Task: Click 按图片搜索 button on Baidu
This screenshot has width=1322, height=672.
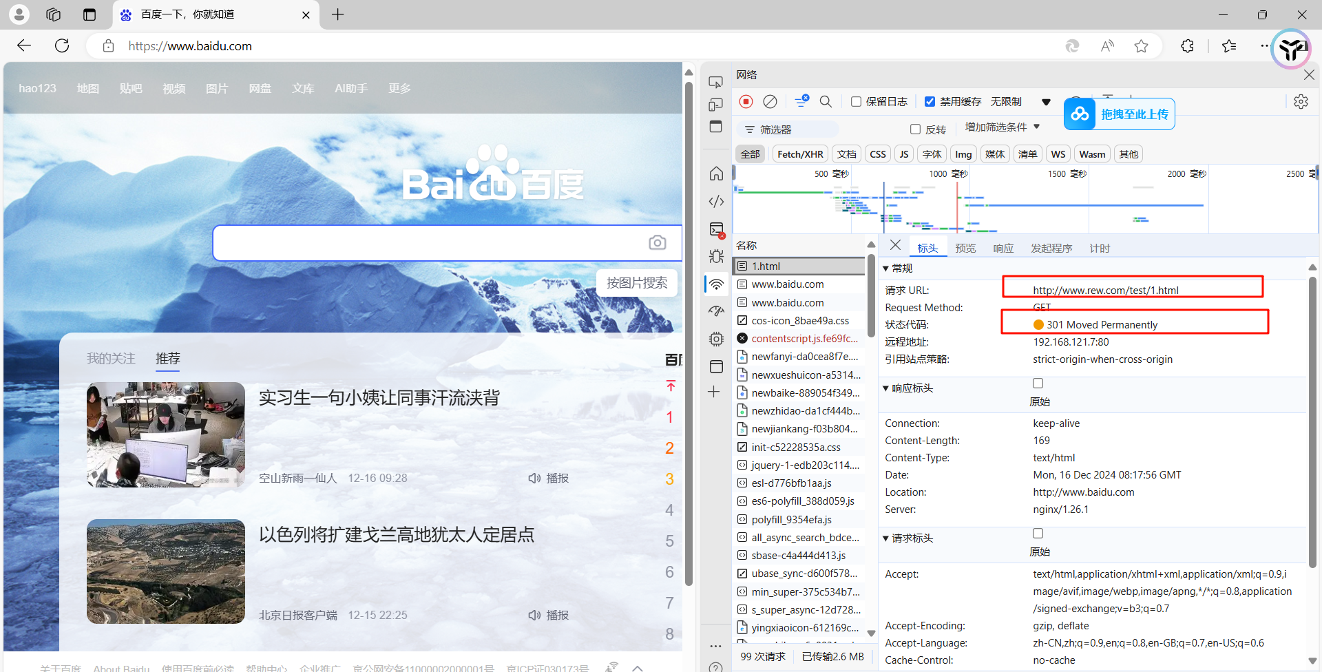Action: coord(637,283)
